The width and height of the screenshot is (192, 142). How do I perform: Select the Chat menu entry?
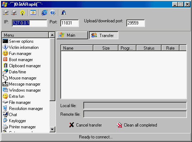pyautogui.click(x=13, y=115)
